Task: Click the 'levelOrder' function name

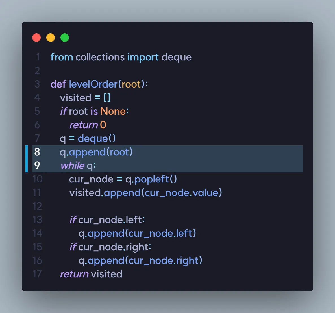Action: click(x=93, y=84)
